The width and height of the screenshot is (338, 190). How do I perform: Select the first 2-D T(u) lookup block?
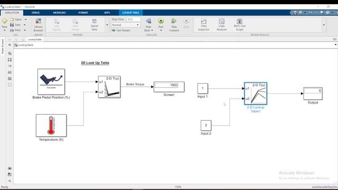(x=109, y=87)
